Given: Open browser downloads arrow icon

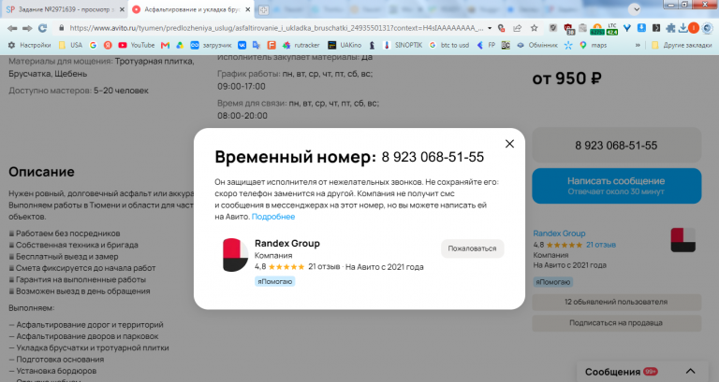Looking at the screenshot, I should [x=682, y=28].
